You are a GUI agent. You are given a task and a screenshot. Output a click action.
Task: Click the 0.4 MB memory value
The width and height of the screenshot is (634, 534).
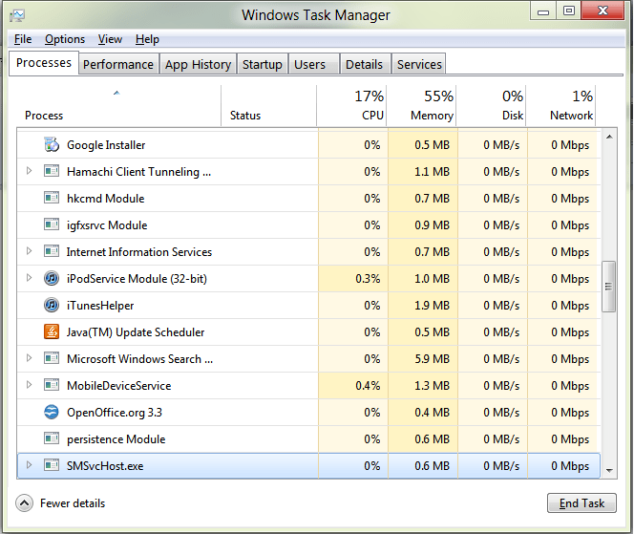[x=432, y=413]
